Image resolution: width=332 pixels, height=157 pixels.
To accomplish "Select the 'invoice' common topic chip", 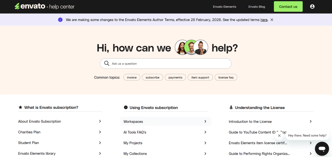I will pyautogui.click(x=132, y=77).
